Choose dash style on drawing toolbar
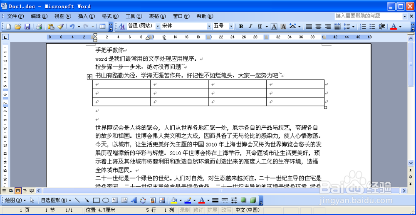 click(x=225, y=200)
